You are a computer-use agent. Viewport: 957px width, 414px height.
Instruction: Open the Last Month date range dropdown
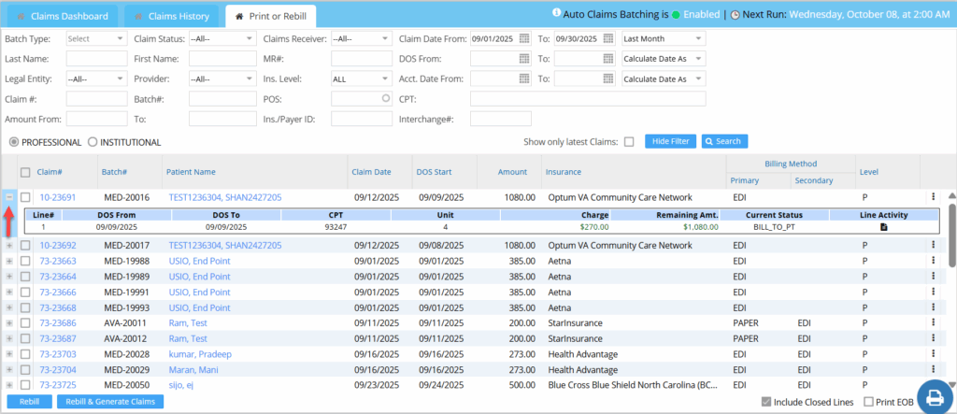[663, 38]
